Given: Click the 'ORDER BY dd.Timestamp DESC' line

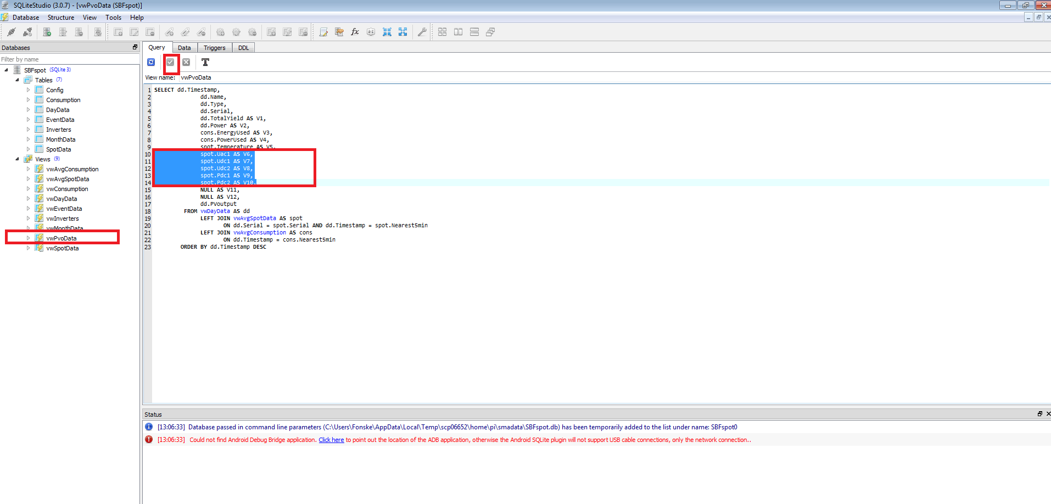Looking at the screenshot, I should pos(223,247).
